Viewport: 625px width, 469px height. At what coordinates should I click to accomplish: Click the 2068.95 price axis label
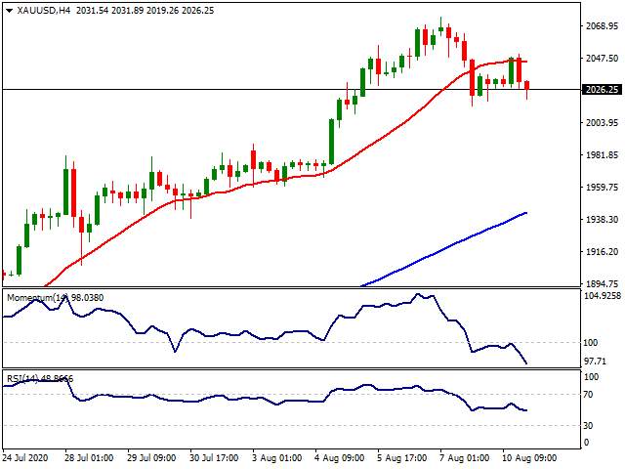pos(602,26)
